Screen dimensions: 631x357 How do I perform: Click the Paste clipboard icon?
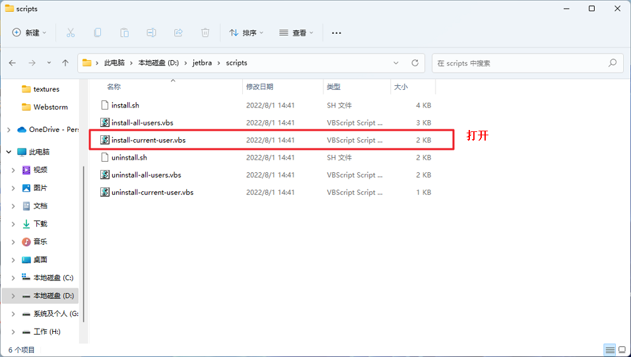click(x=124, y=32)
